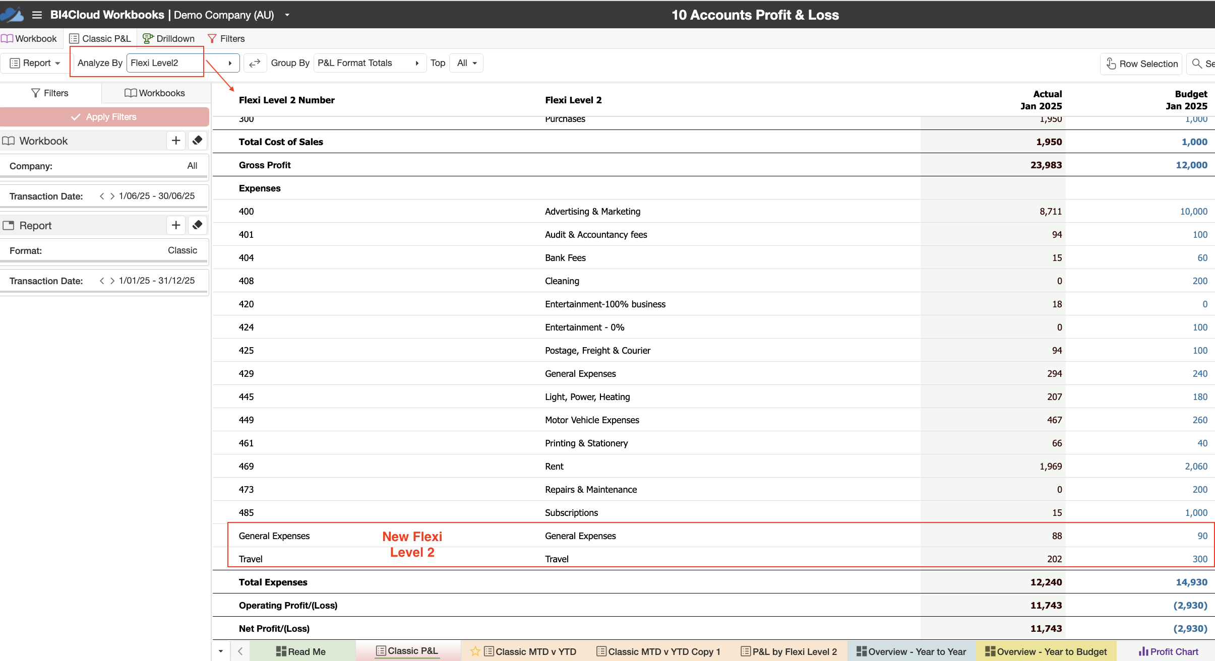Switch to the Drilldown tab

[x=169, y=39]
